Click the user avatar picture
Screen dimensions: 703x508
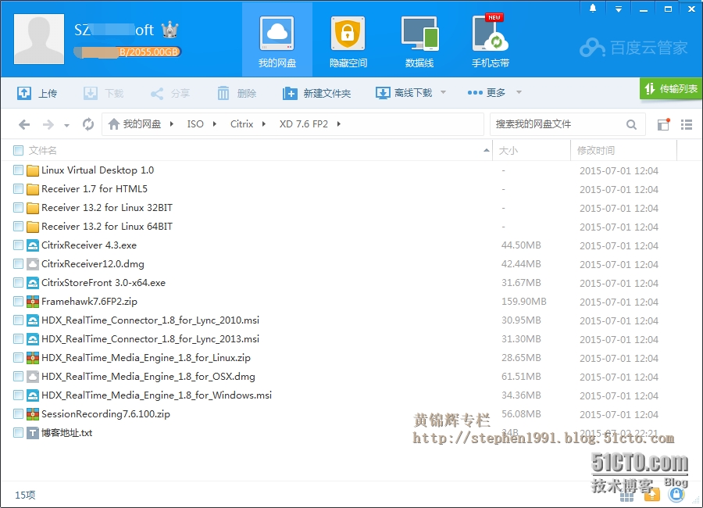tap(39, 39)
